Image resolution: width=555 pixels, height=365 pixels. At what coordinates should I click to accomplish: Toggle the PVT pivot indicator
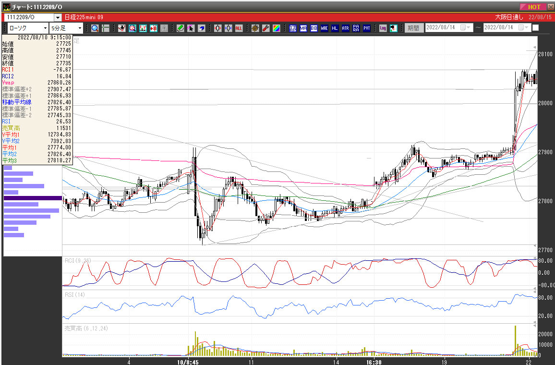(367, 28)
